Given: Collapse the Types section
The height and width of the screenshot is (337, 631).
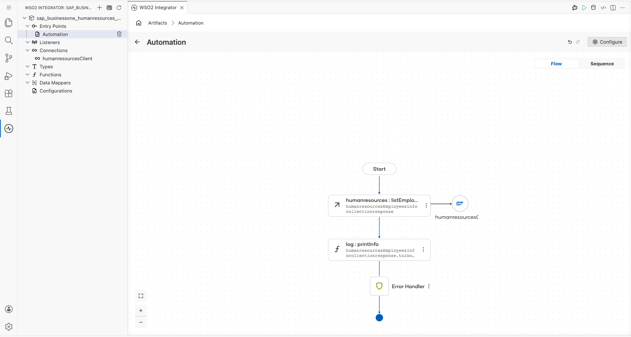Looking at the screenshot, I should 28,66.
